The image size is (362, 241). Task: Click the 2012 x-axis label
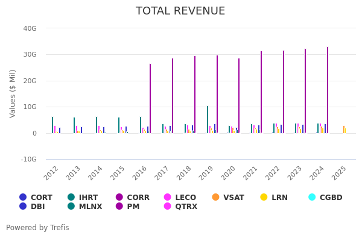pos(52,172)
